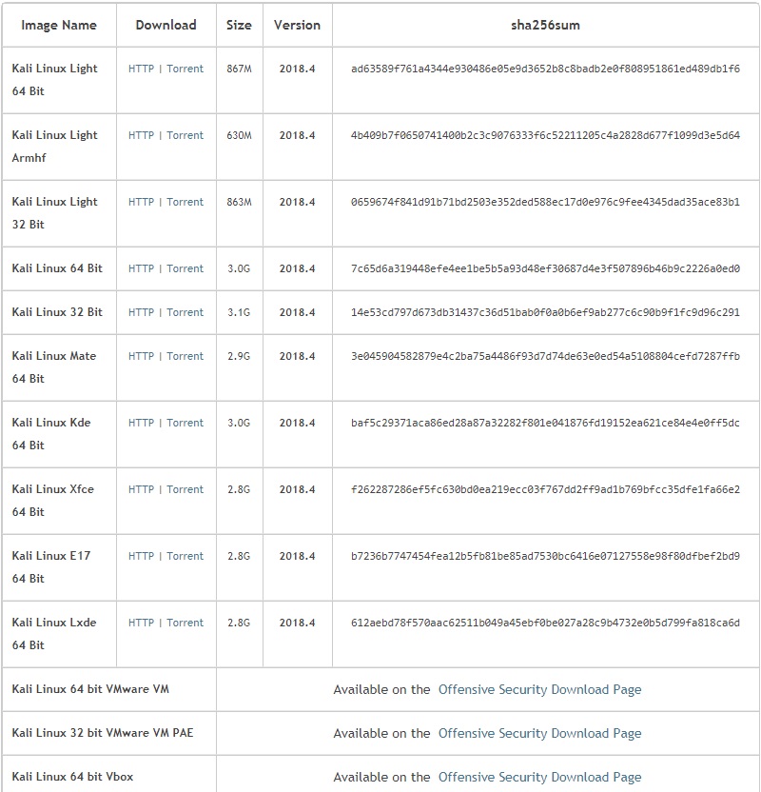Select Torrent for Kali Linux 32 Bit
This screenshot has height=792, width=761.
click(185, 312)
